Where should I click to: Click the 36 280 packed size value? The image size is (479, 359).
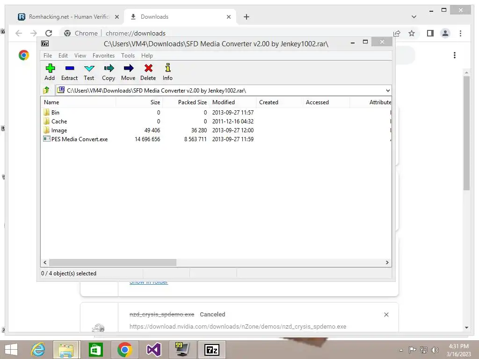click(x=199, y=130)
